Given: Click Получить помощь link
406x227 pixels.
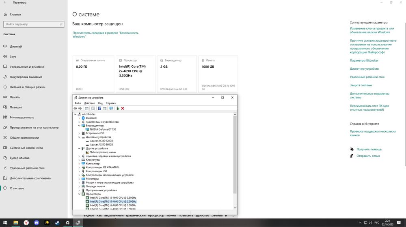Looking at the screenshot, I should click(x=369, y=150).
